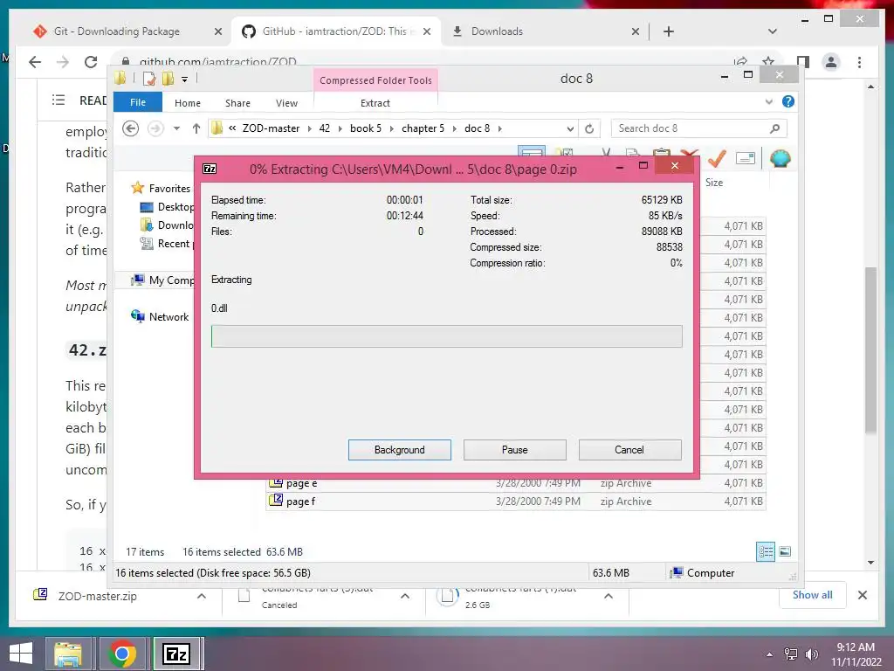Click the rename-style card toolbar icon
The height and width of the screenshot is (671, 894).
746,158
